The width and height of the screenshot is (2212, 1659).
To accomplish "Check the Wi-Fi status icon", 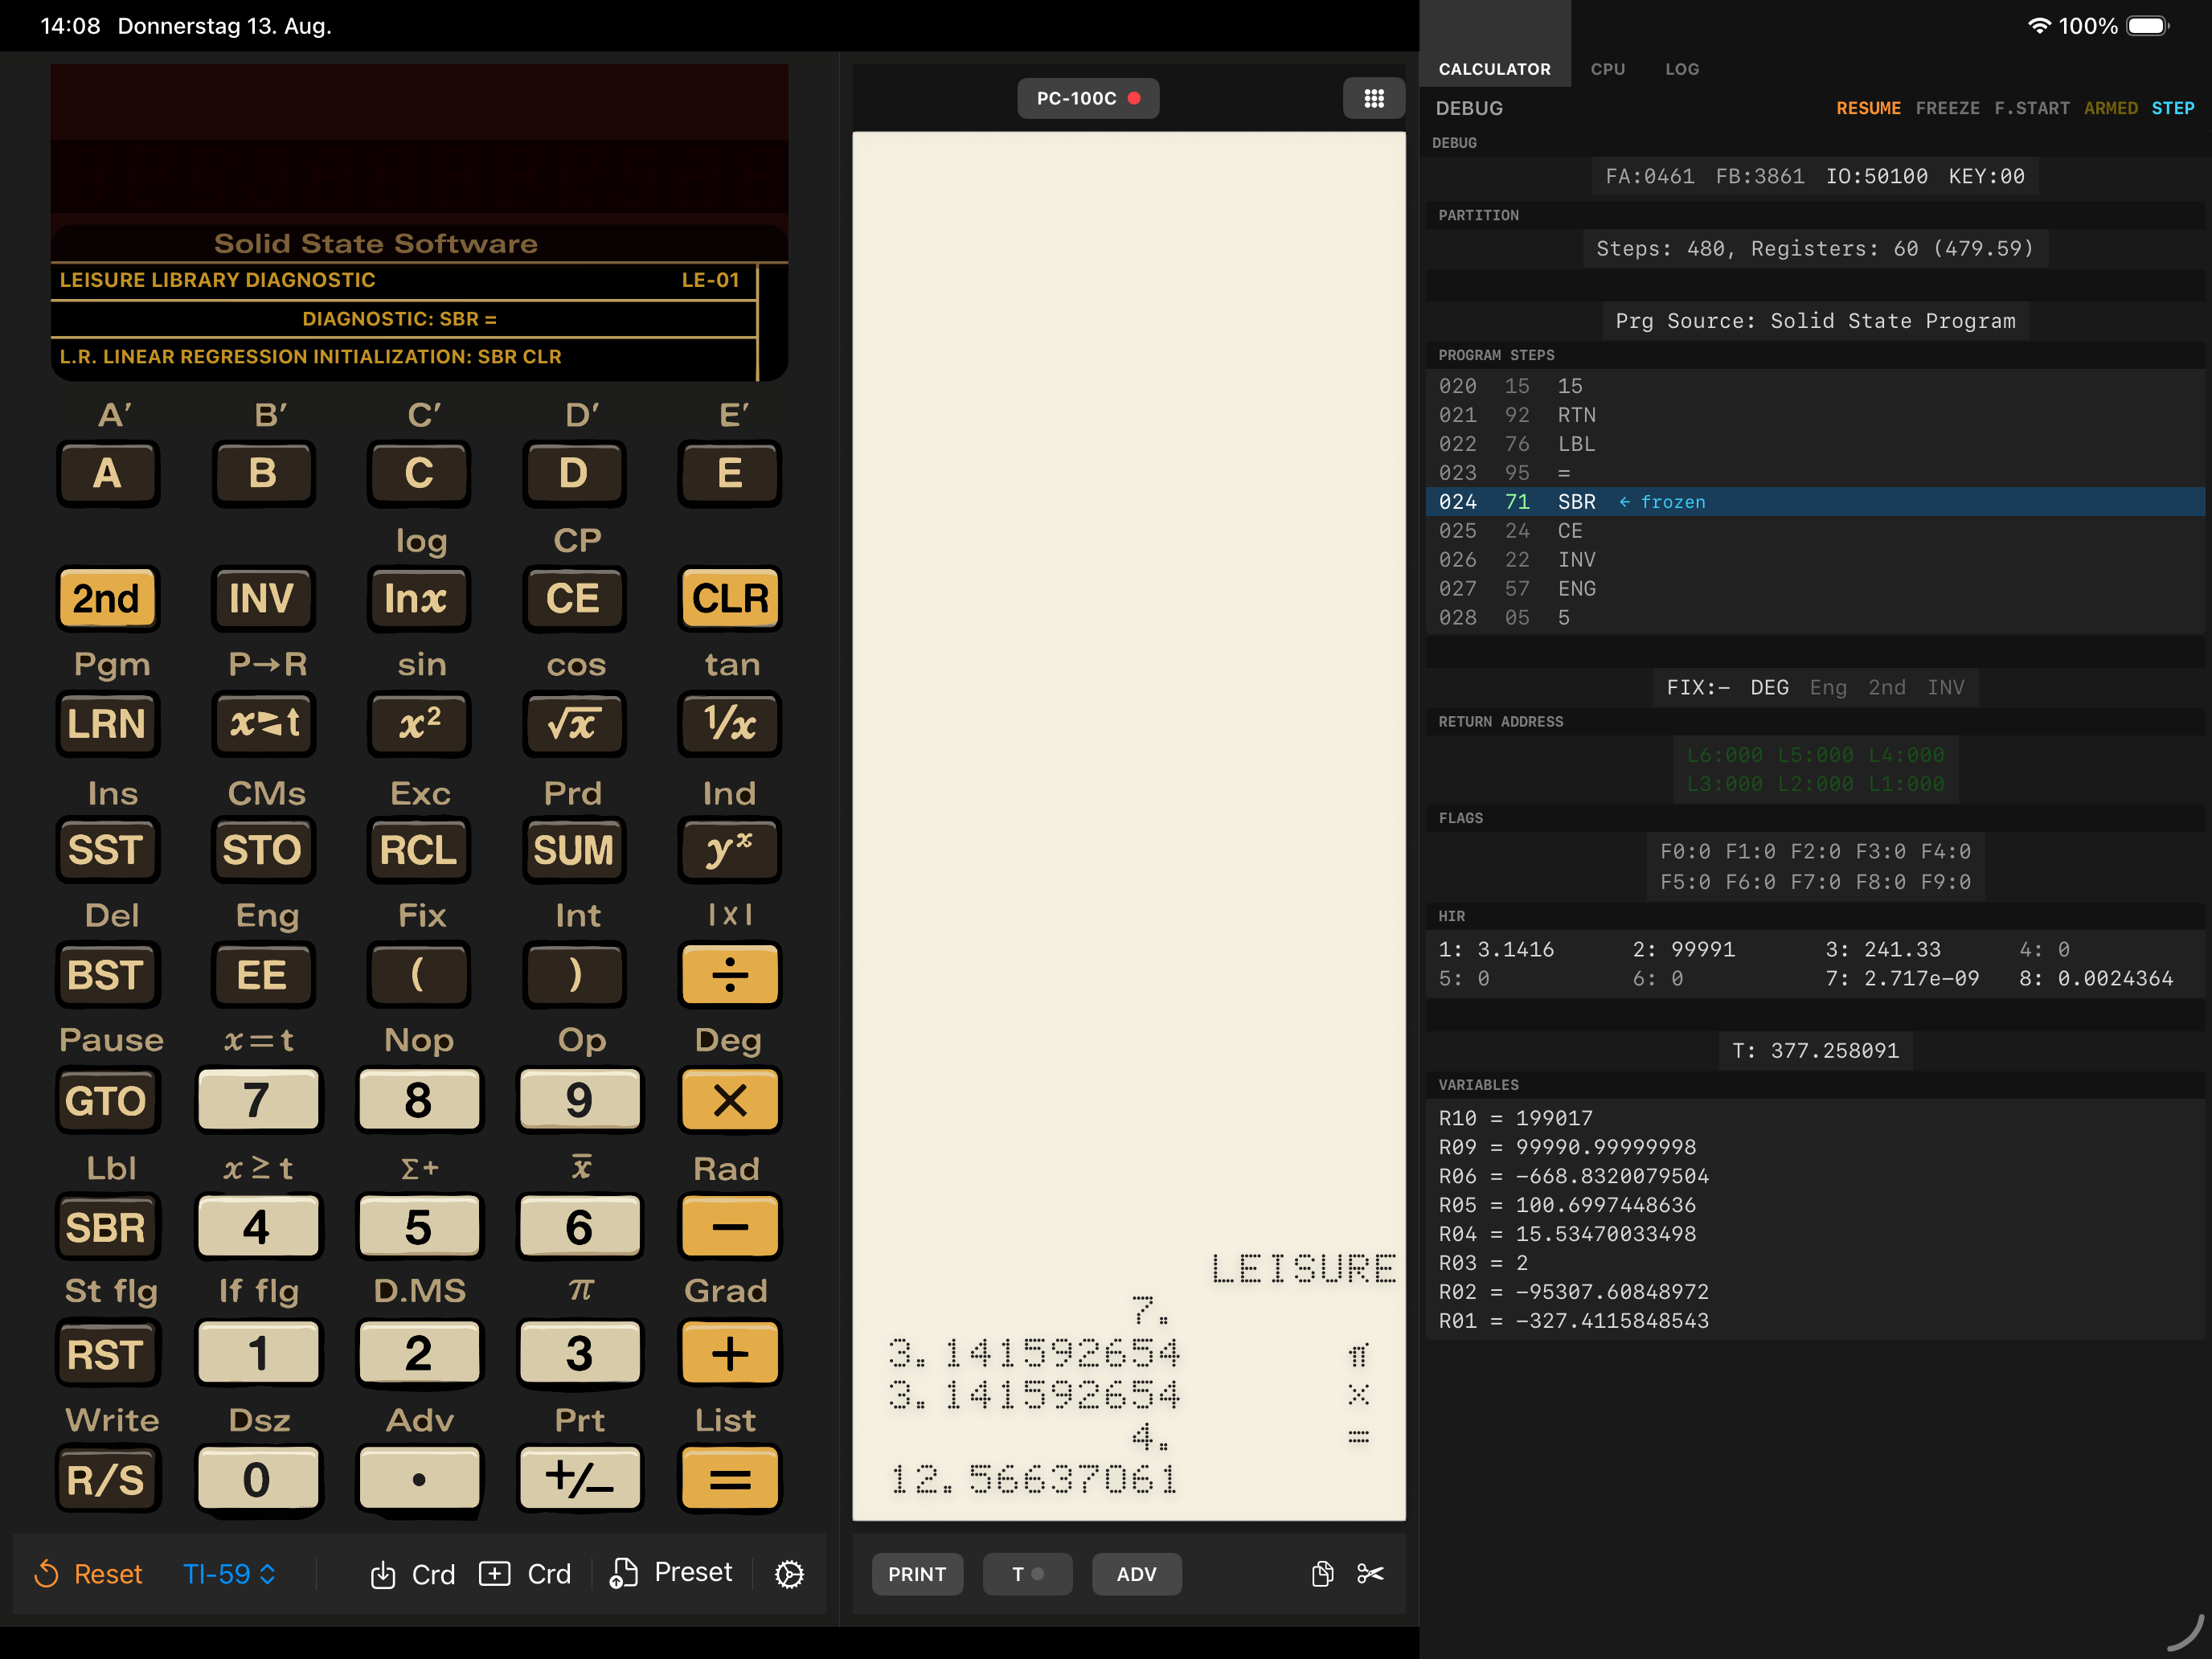I will click(2038, 26).
